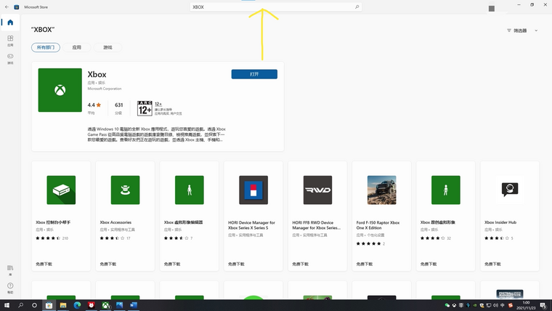Open Xbox Accessories app icon
The width and height of the screenshot is (552, 311).
tap(125, 190)
